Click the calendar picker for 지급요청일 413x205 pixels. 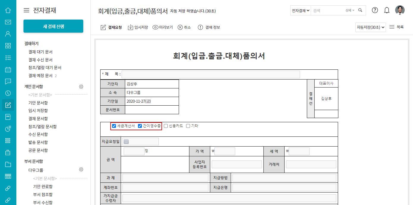tap(126, 142)
